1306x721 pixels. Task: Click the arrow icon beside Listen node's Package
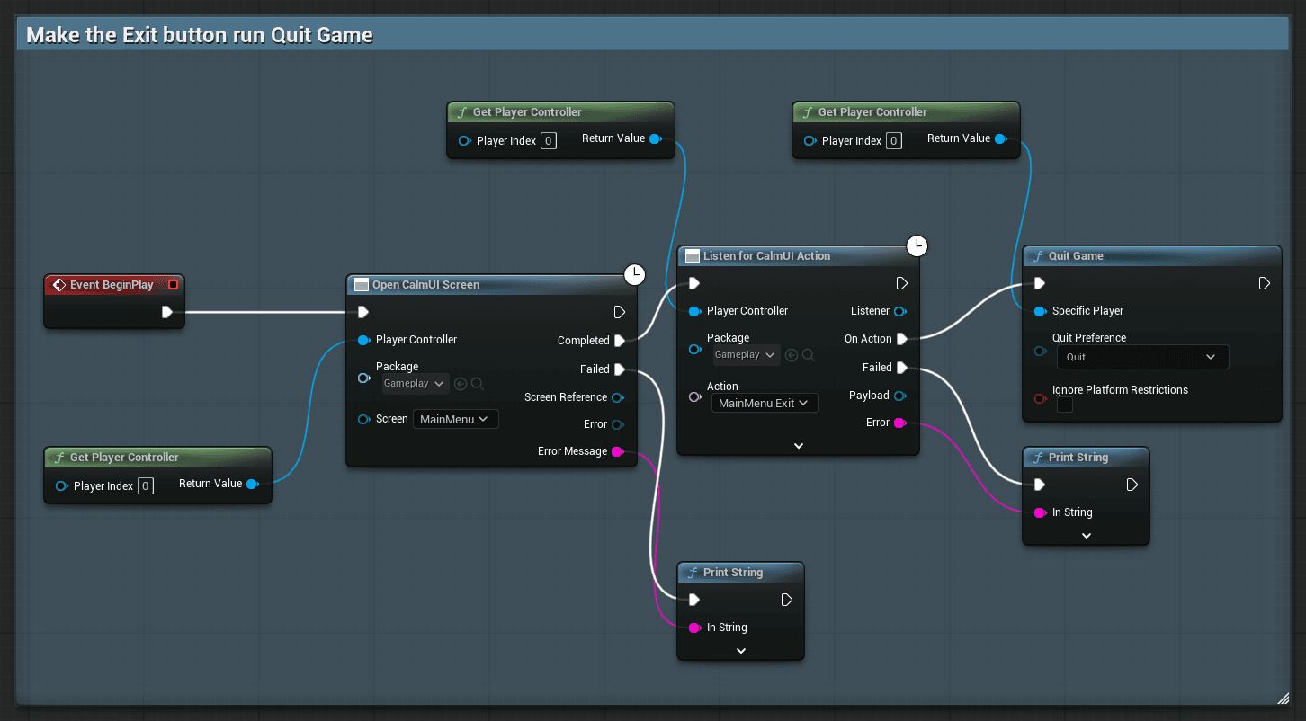pyautogui.click(x=792, y=355)
